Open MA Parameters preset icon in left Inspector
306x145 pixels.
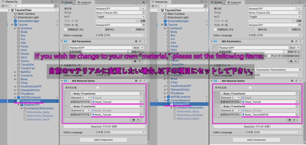[140, 41]
